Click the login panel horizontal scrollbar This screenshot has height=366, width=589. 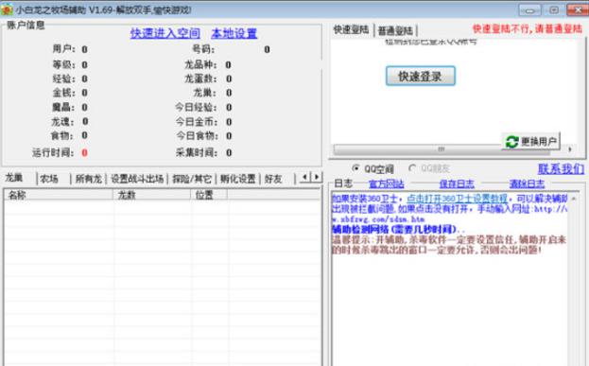pyautogui.click(x=442, y=149)
